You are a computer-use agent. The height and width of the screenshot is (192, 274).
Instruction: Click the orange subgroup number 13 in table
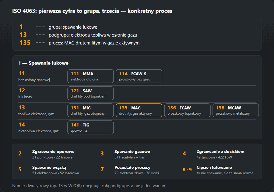click(22, 107)
